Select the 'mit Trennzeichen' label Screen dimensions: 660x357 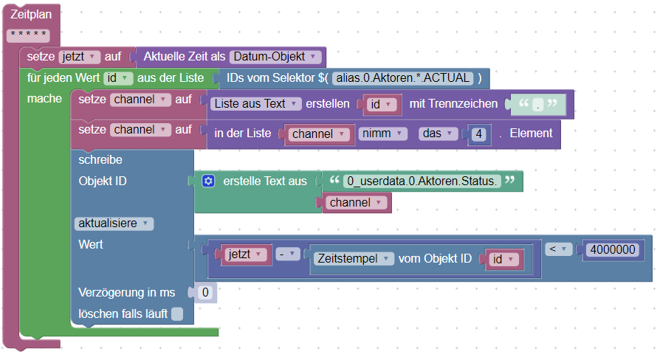453,104
